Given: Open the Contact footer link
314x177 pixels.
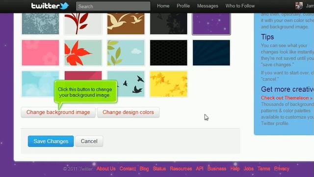Looking at the screenshot, I should [128, 169].
